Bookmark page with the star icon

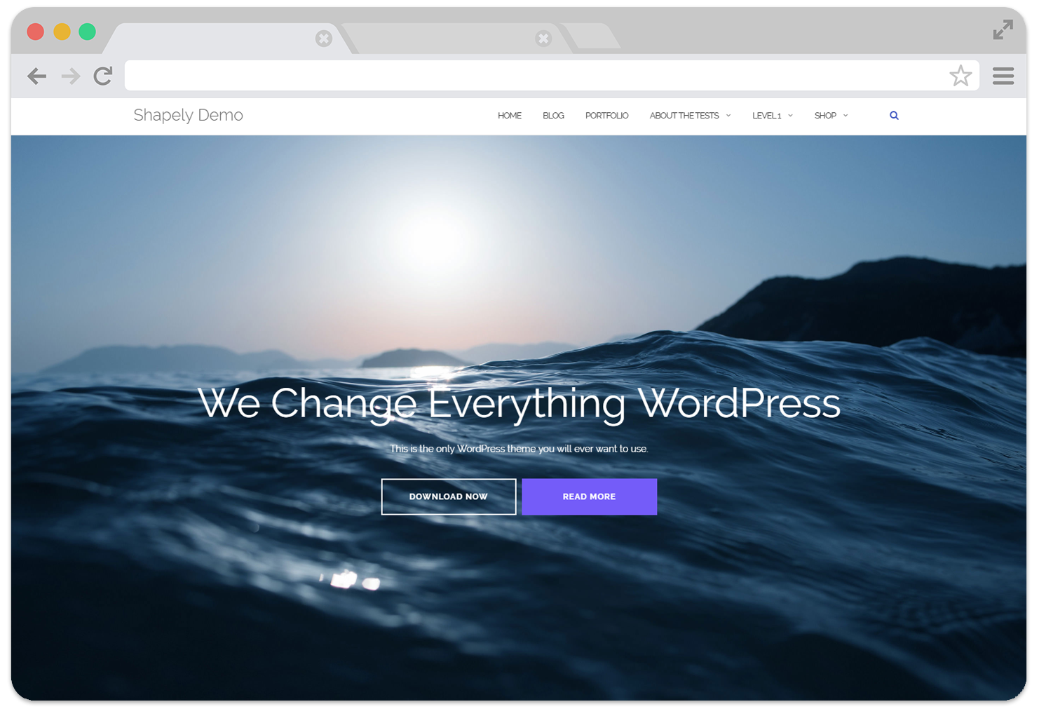tap(960, 76)
